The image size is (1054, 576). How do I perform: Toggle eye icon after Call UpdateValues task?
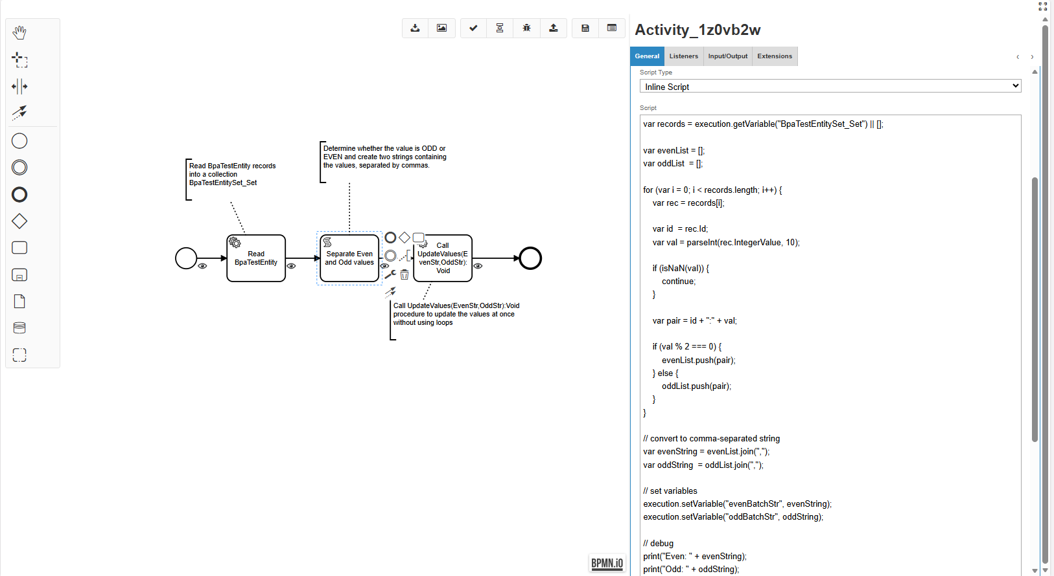point(478,266)
